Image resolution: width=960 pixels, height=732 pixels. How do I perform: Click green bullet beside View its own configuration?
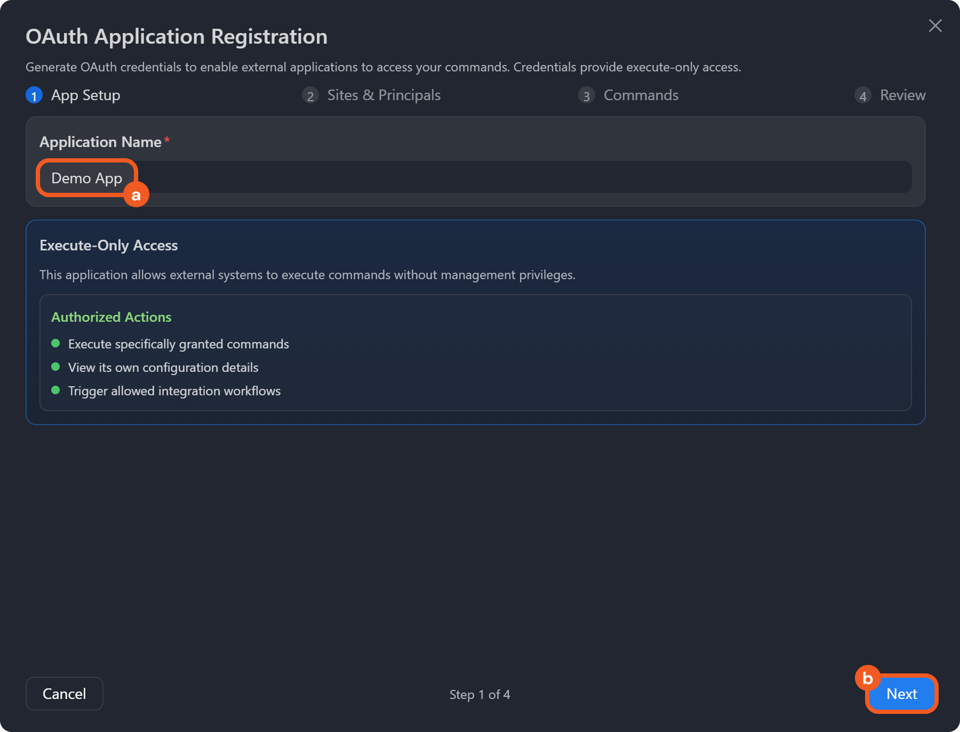[x=55, y=367]
